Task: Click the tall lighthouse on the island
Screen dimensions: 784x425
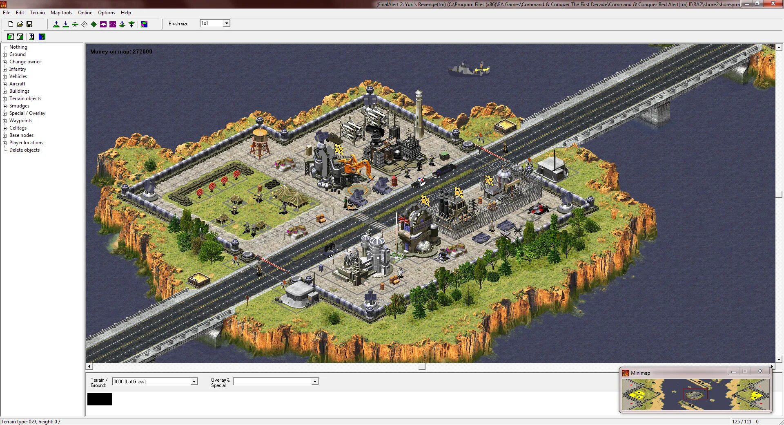Action: 419,114
